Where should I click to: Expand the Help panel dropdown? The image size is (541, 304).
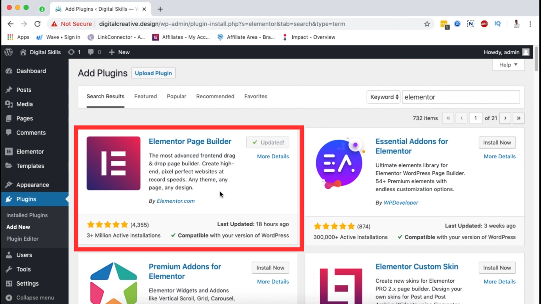509,65
